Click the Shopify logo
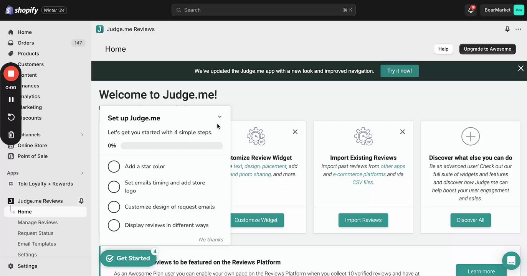The width and height of the screenshot is (527, 276). [x=22, y=10]
